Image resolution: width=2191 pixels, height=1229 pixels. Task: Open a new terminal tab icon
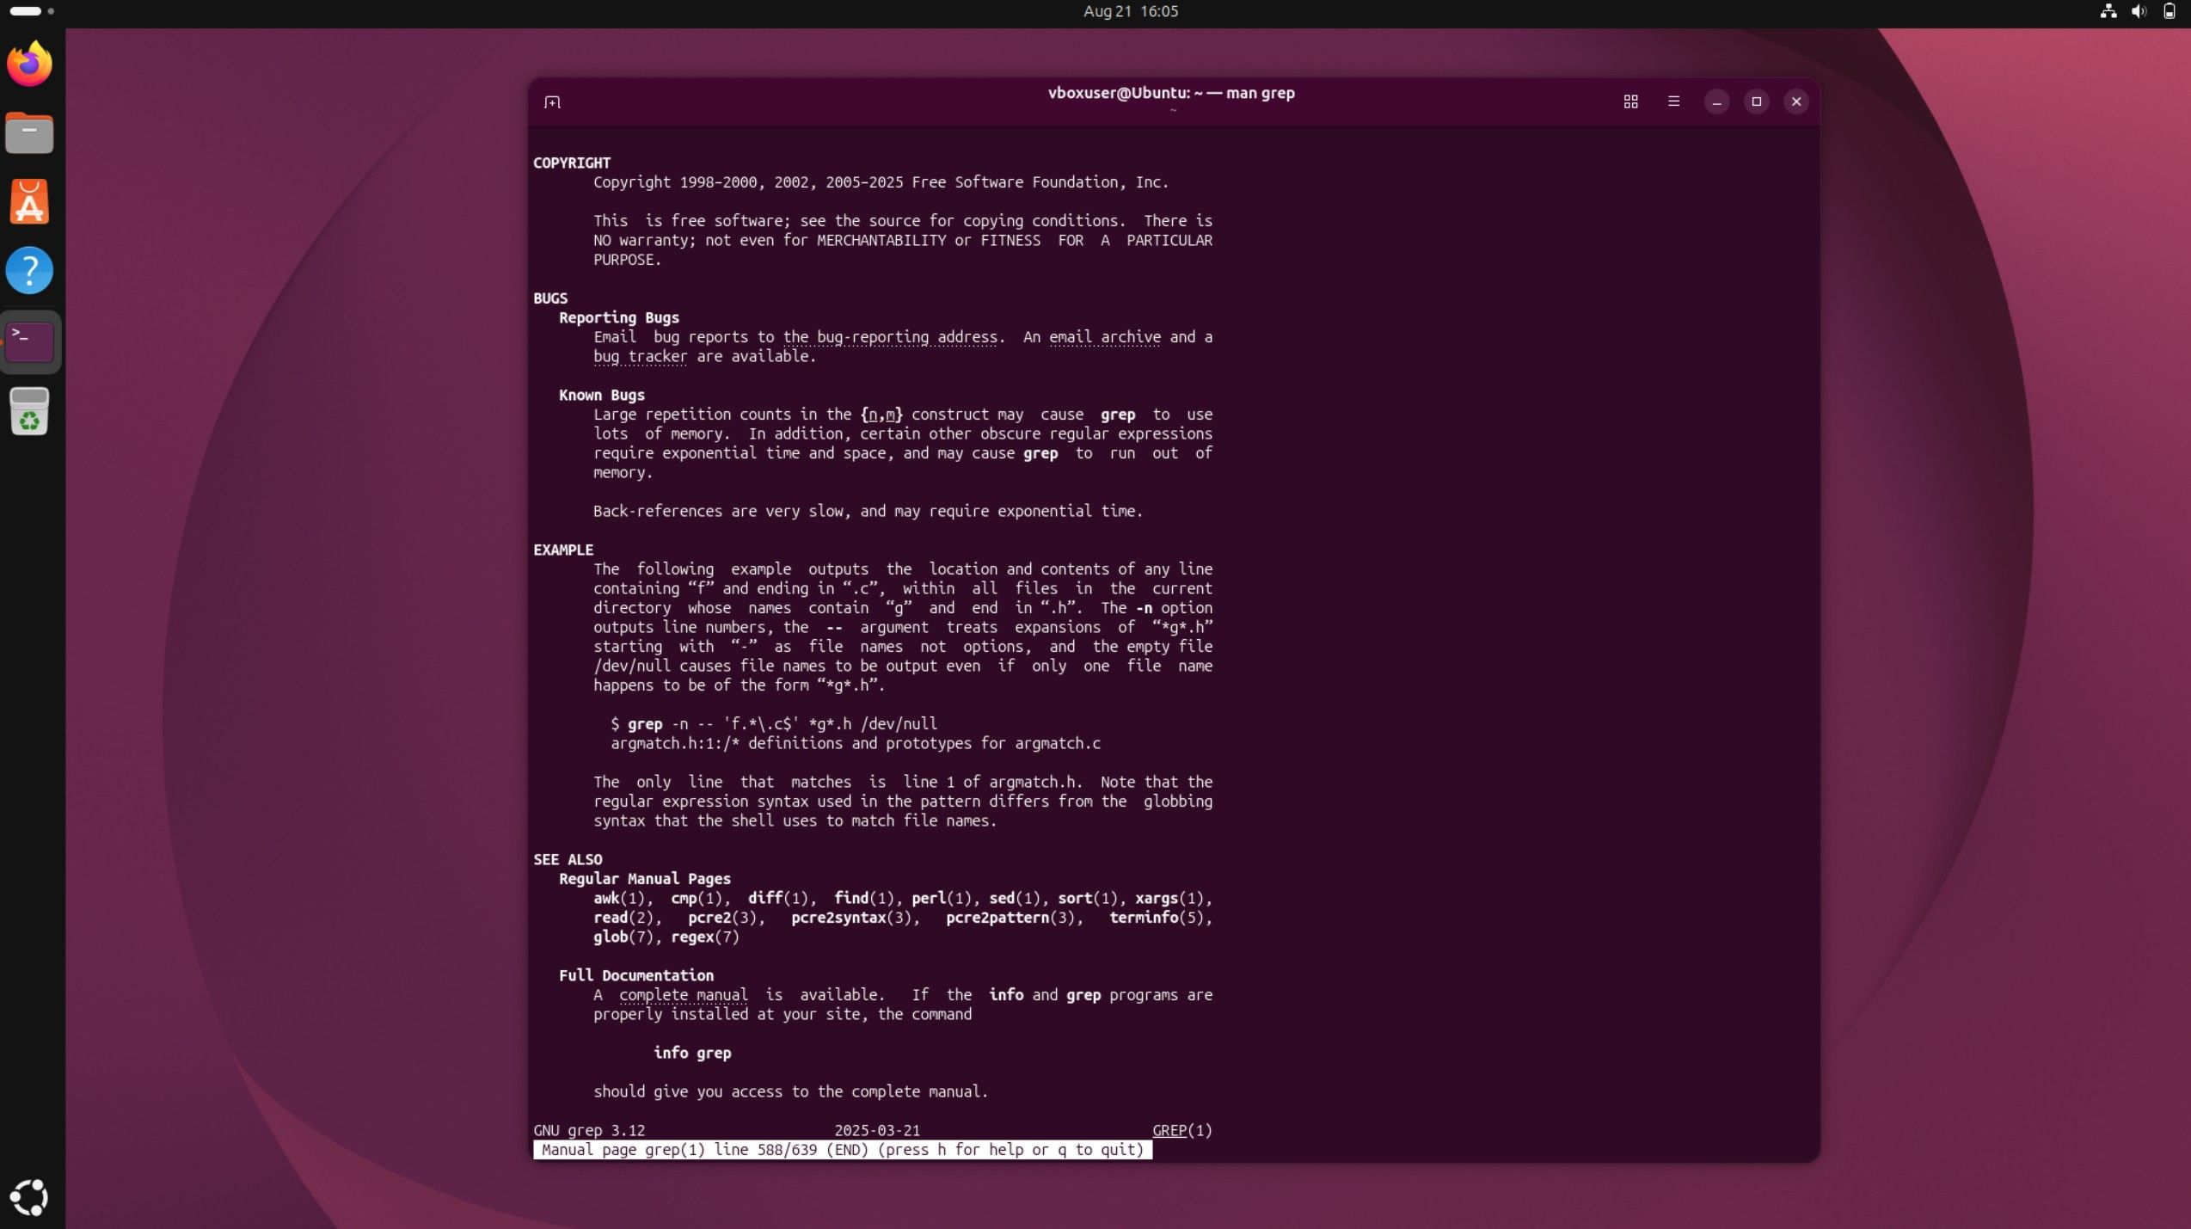[x=552, y=102]
